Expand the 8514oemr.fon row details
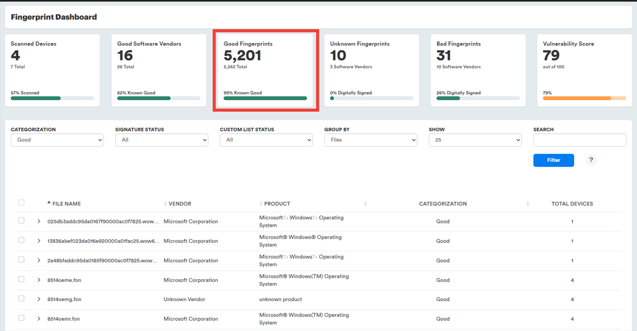The image size is (637, 331). [39, 319]
